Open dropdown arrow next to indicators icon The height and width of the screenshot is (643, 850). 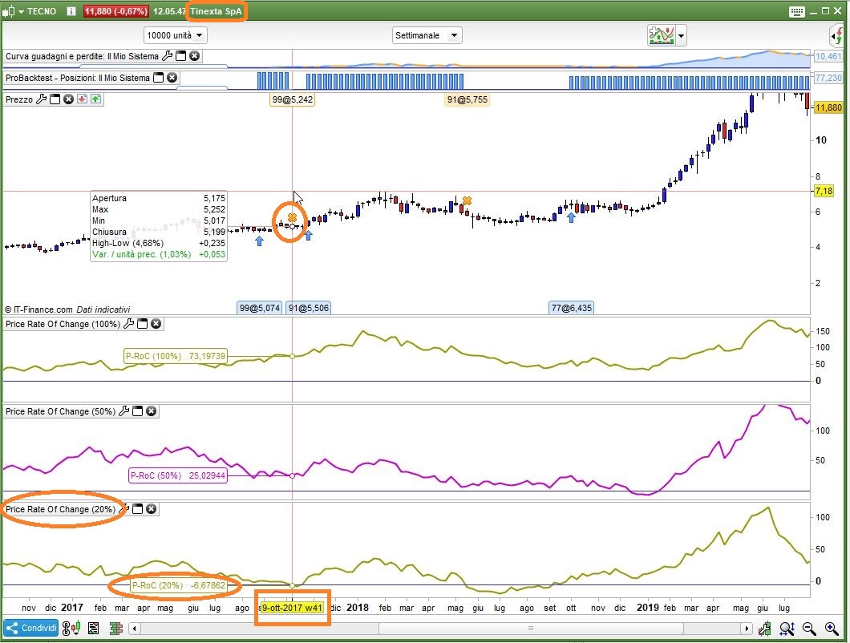pos(681,35)
